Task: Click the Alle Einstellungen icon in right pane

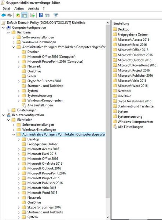Action: coord(115,127)
